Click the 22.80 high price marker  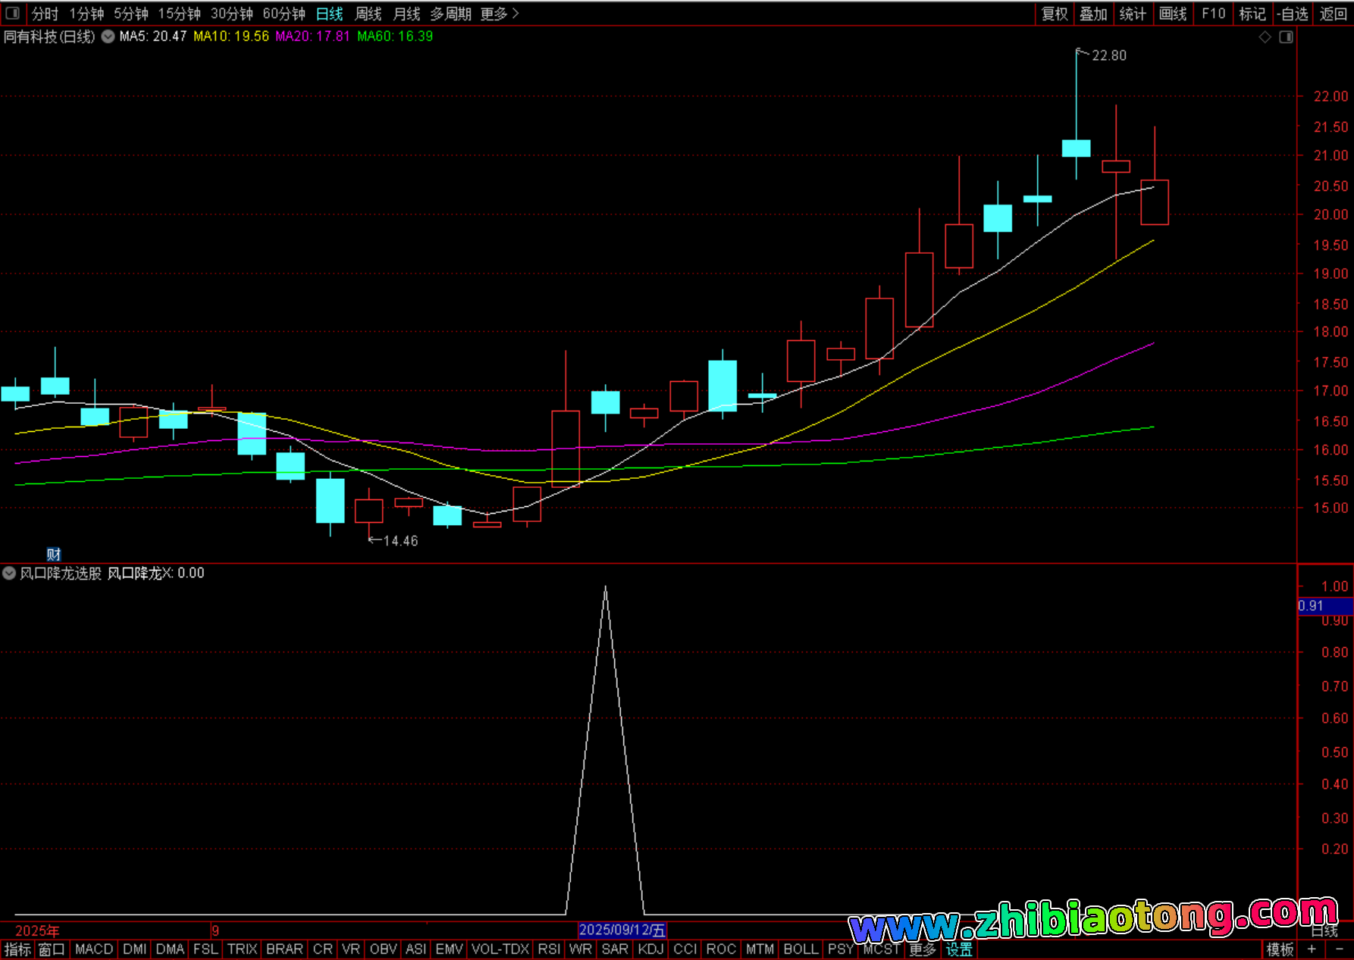pos(1108,55)
